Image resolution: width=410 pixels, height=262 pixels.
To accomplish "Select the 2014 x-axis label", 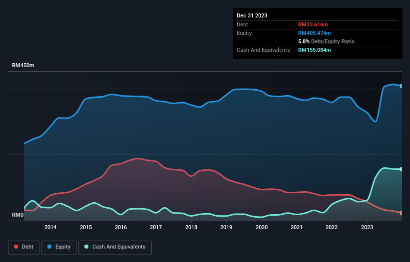I will pyautogui.click(x=50, y=228).
